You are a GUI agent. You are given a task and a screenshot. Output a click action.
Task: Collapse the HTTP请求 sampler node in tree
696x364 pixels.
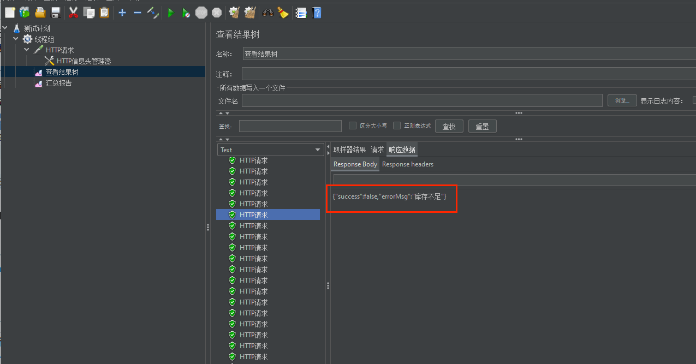coord(27,50)
